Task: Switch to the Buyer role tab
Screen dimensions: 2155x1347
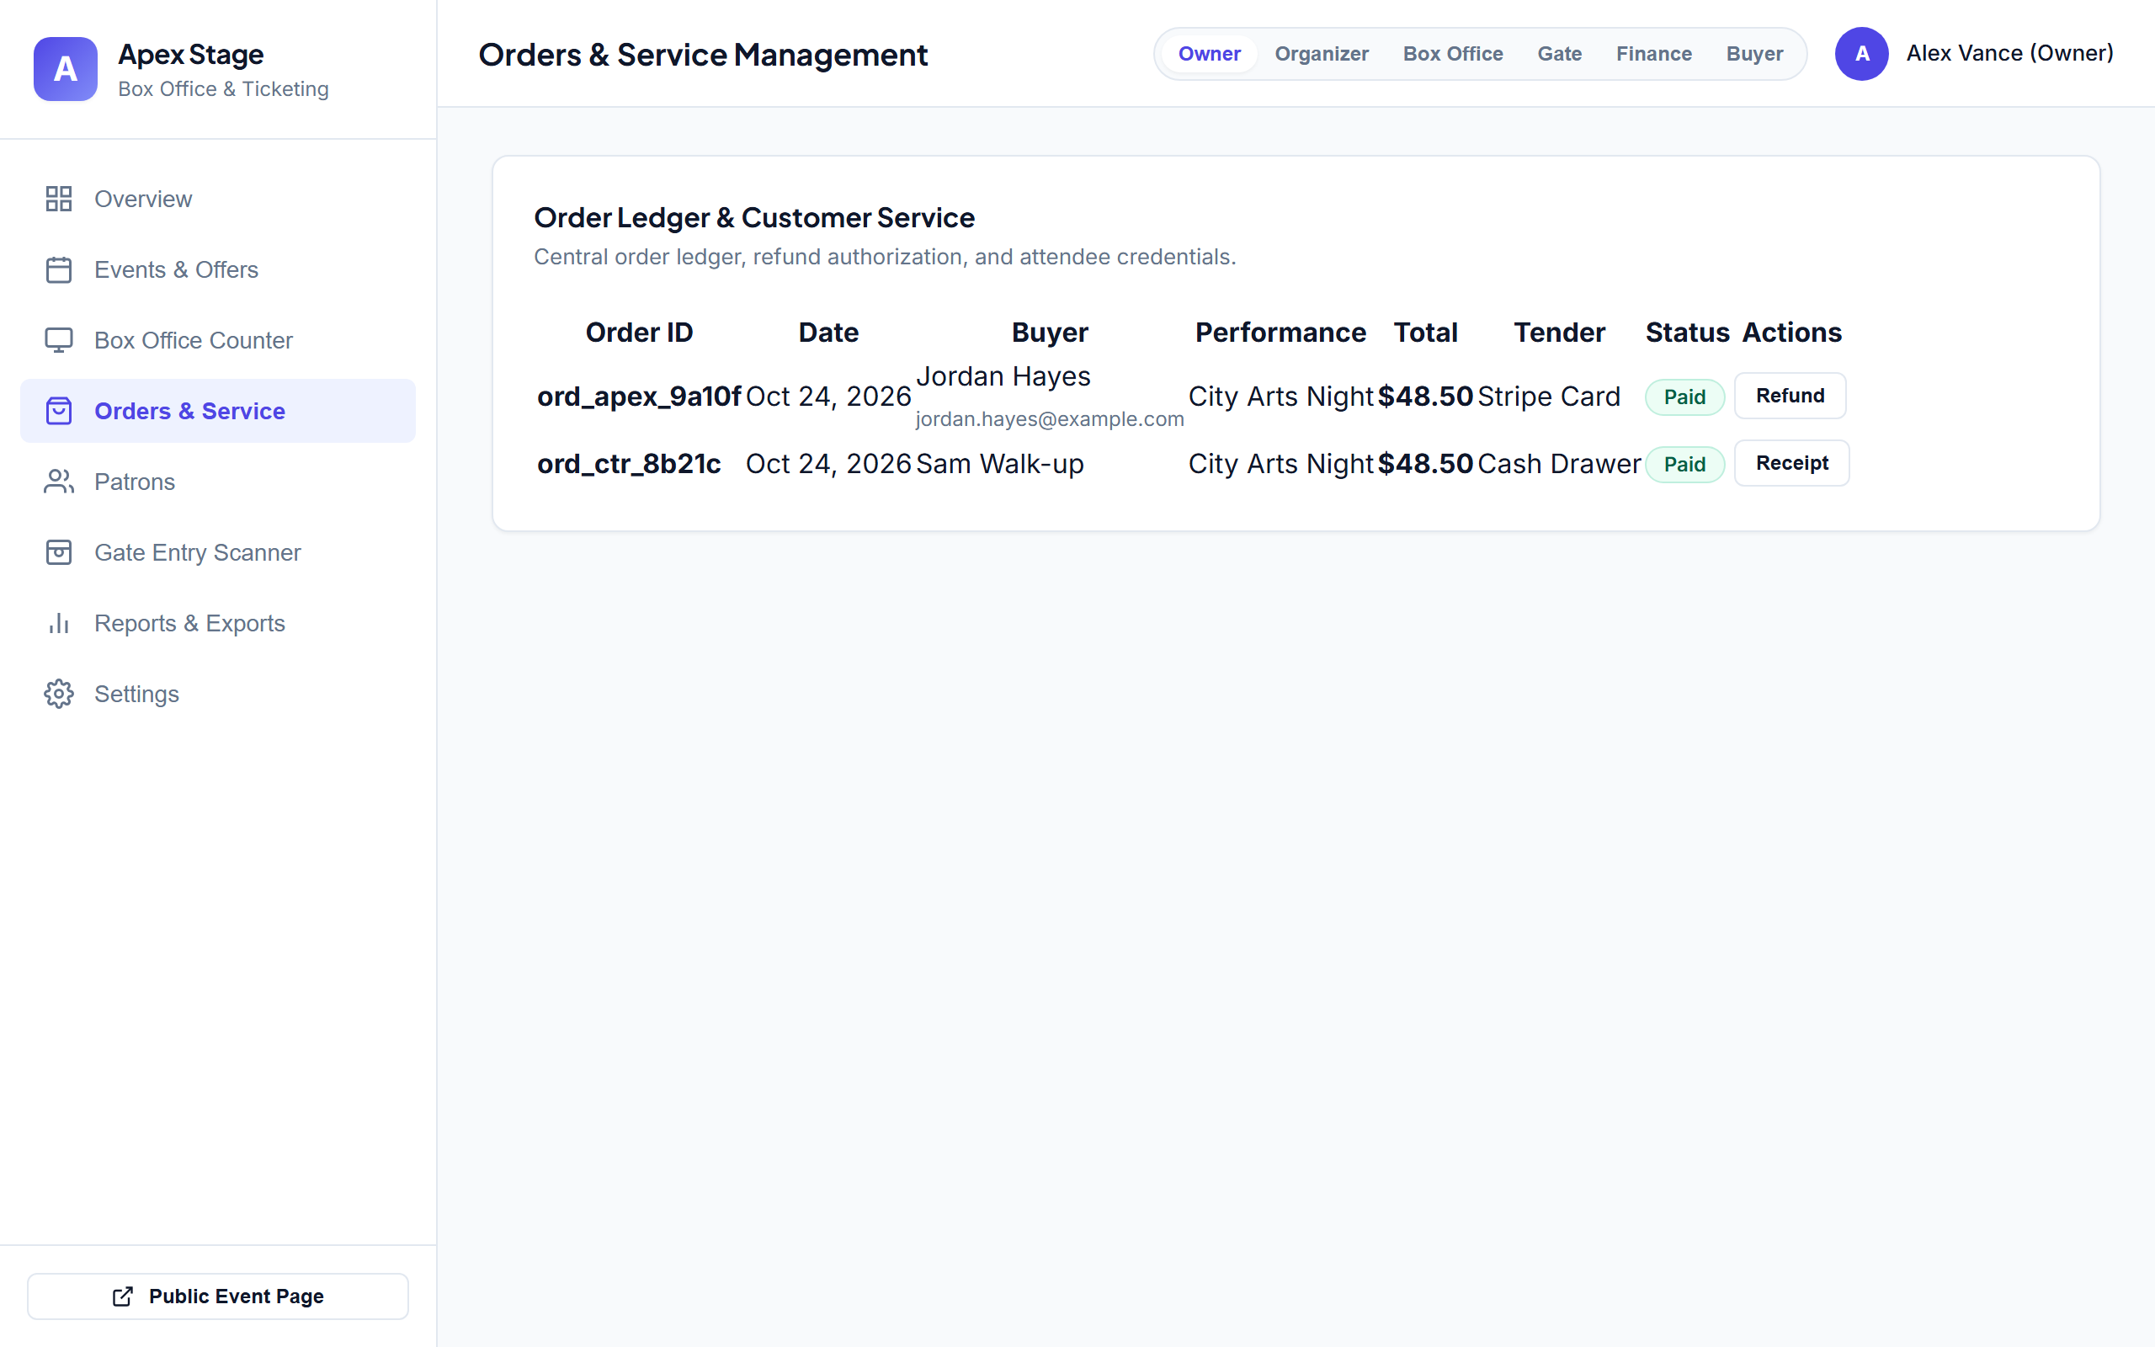Action: [1754, 53]
